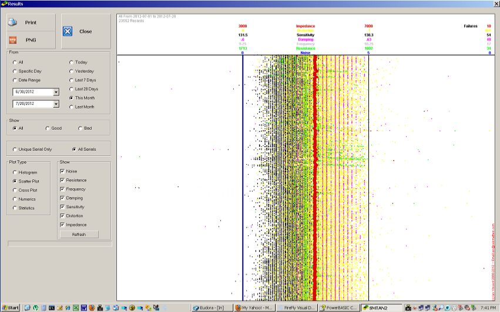Click the Close button
The width and height of the screenshot is (500, 312).
pyautogui.click(x=86, y=31)
